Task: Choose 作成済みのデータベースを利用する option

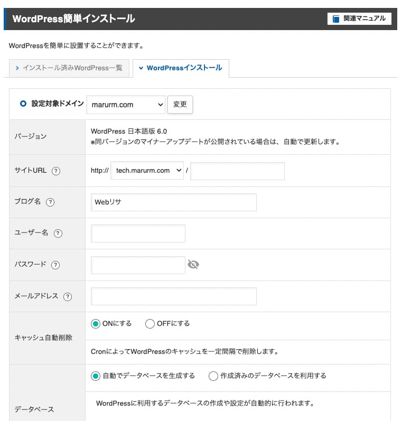Action: pos(213,376)
